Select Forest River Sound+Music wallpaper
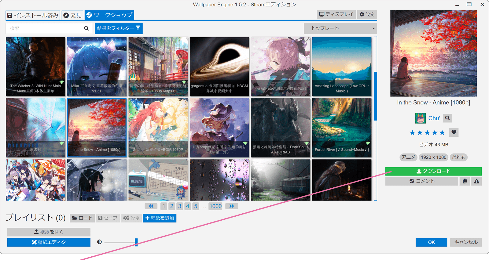The image size is (489, 260). 342,128
